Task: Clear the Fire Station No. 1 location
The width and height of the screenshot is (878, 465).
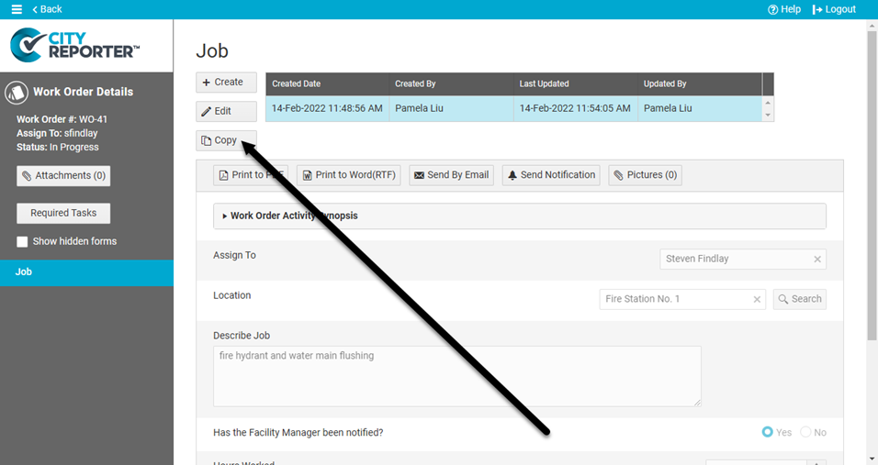Action: (757, 299)
